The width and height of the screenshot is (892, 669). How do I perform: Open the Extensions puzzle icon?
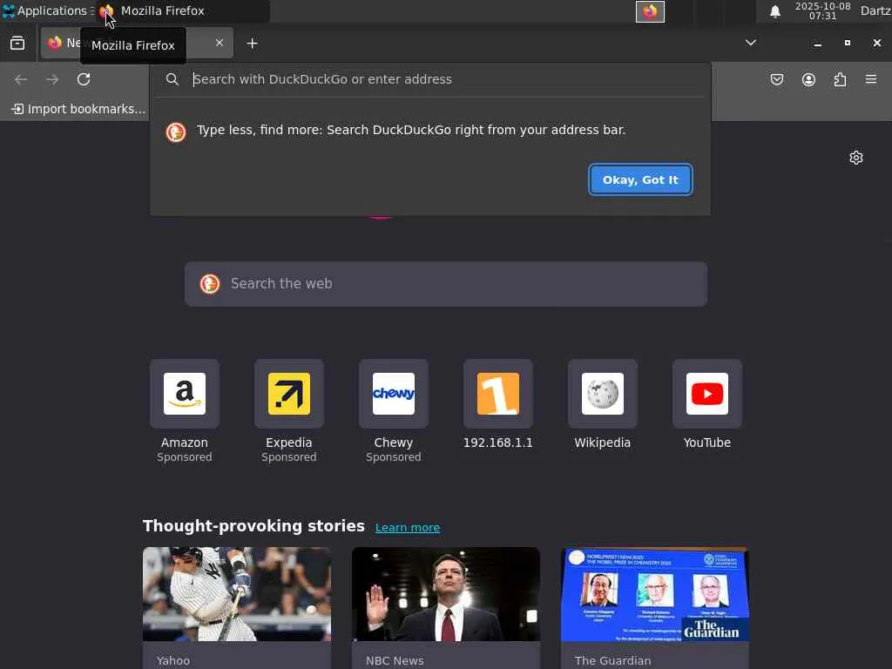840,79
